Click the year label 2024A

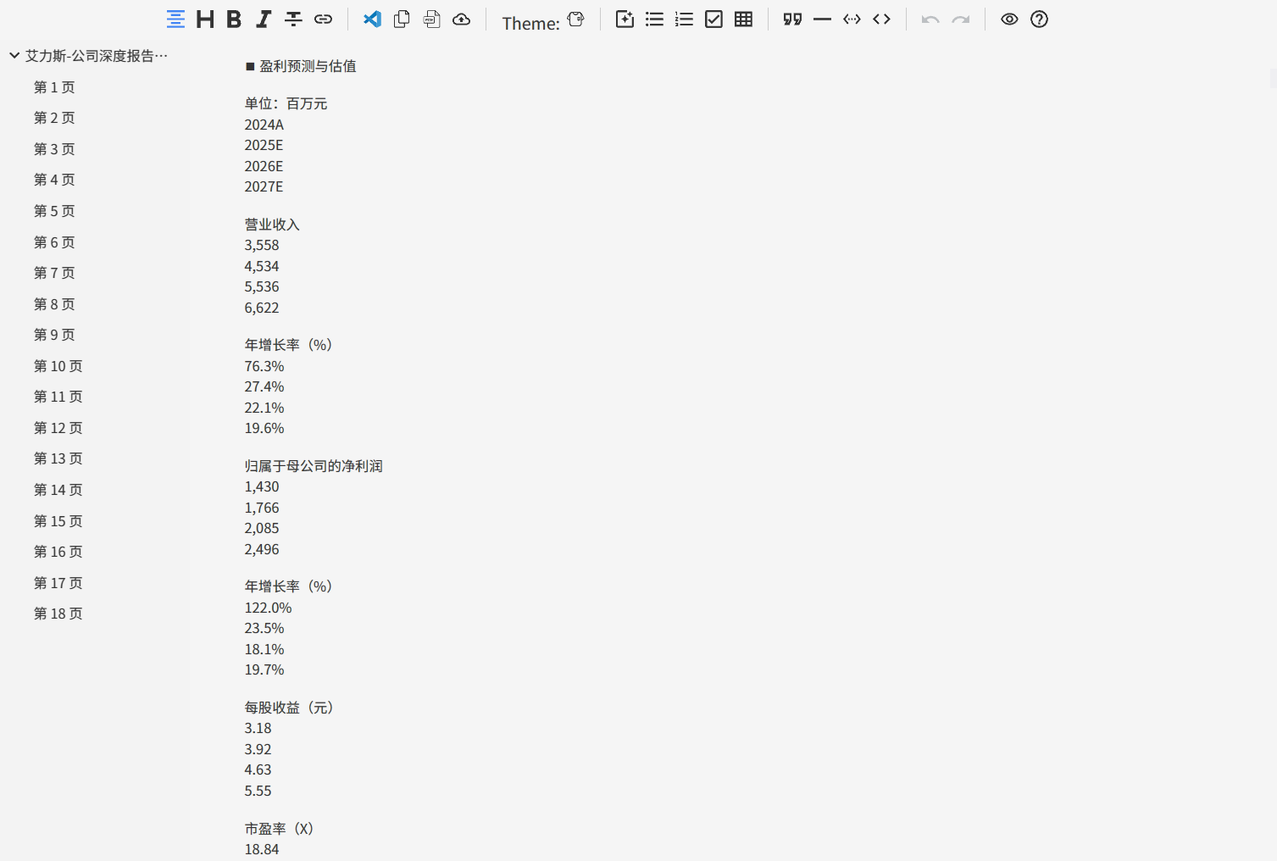[264, 125]
